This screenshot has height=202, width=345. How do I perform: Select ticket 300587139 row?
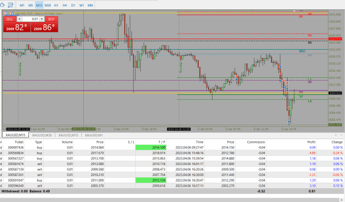172,169
